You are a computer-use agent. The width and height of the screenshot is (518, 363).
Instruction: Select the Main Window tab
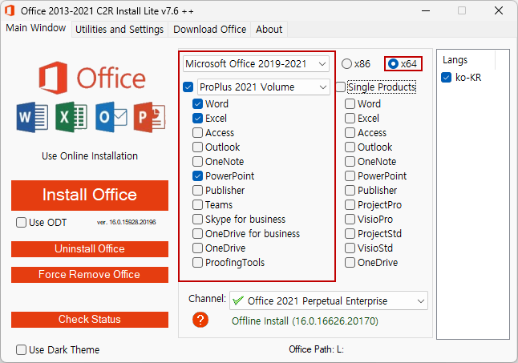pyautogui.click(x=35, y=28)
